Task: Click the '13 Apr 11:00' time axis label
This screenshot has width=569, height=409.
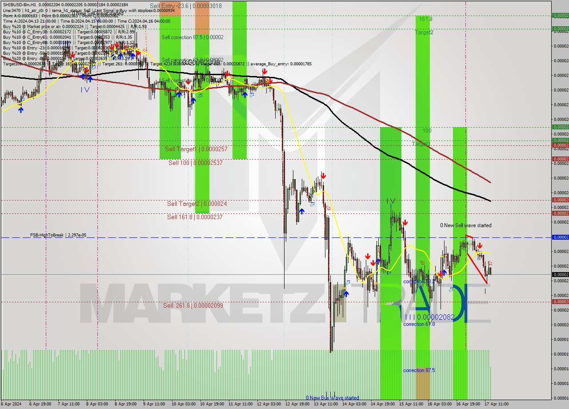Action: pos(325,404)
